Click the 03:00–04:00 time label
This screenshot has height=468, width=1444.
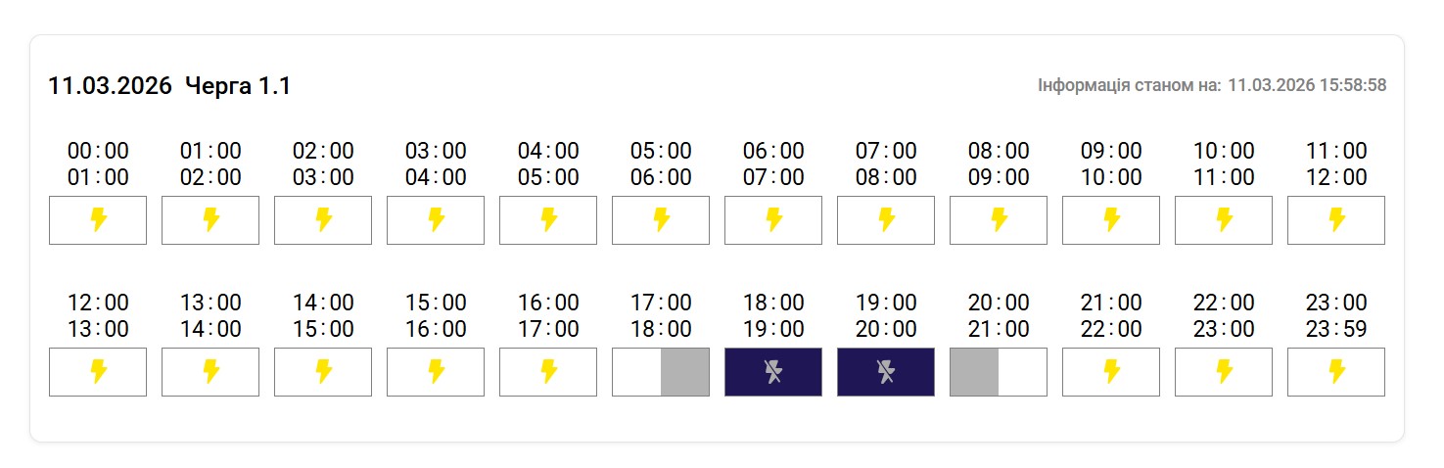[436, 164]
